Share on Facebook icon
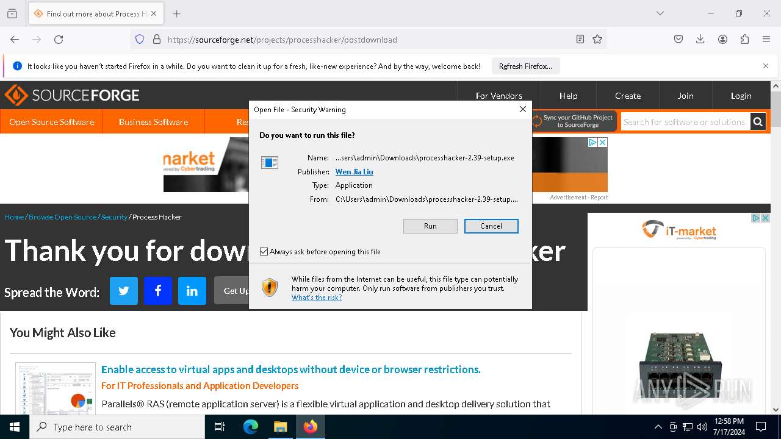 point(158,291)
